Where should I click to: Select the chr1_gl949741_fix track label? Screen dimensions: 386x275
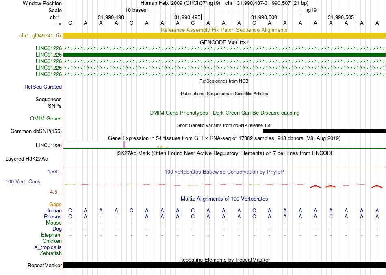(x=40, y=35)
